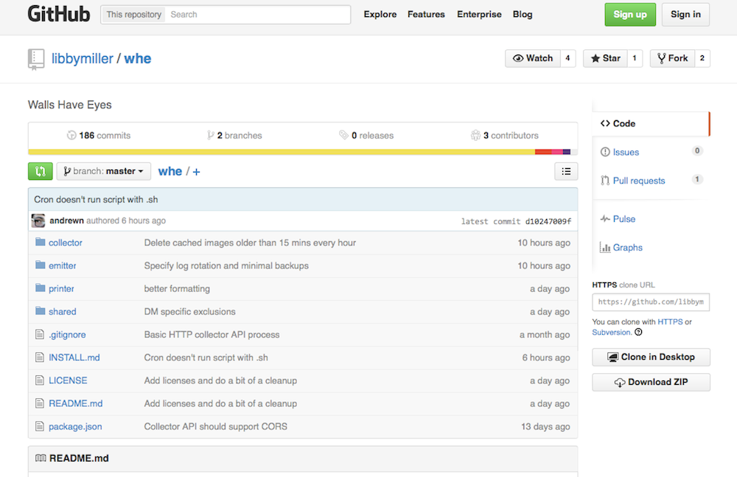737x477 pixels.
Task: Open Explore in the top navigation
Action: 380,15
